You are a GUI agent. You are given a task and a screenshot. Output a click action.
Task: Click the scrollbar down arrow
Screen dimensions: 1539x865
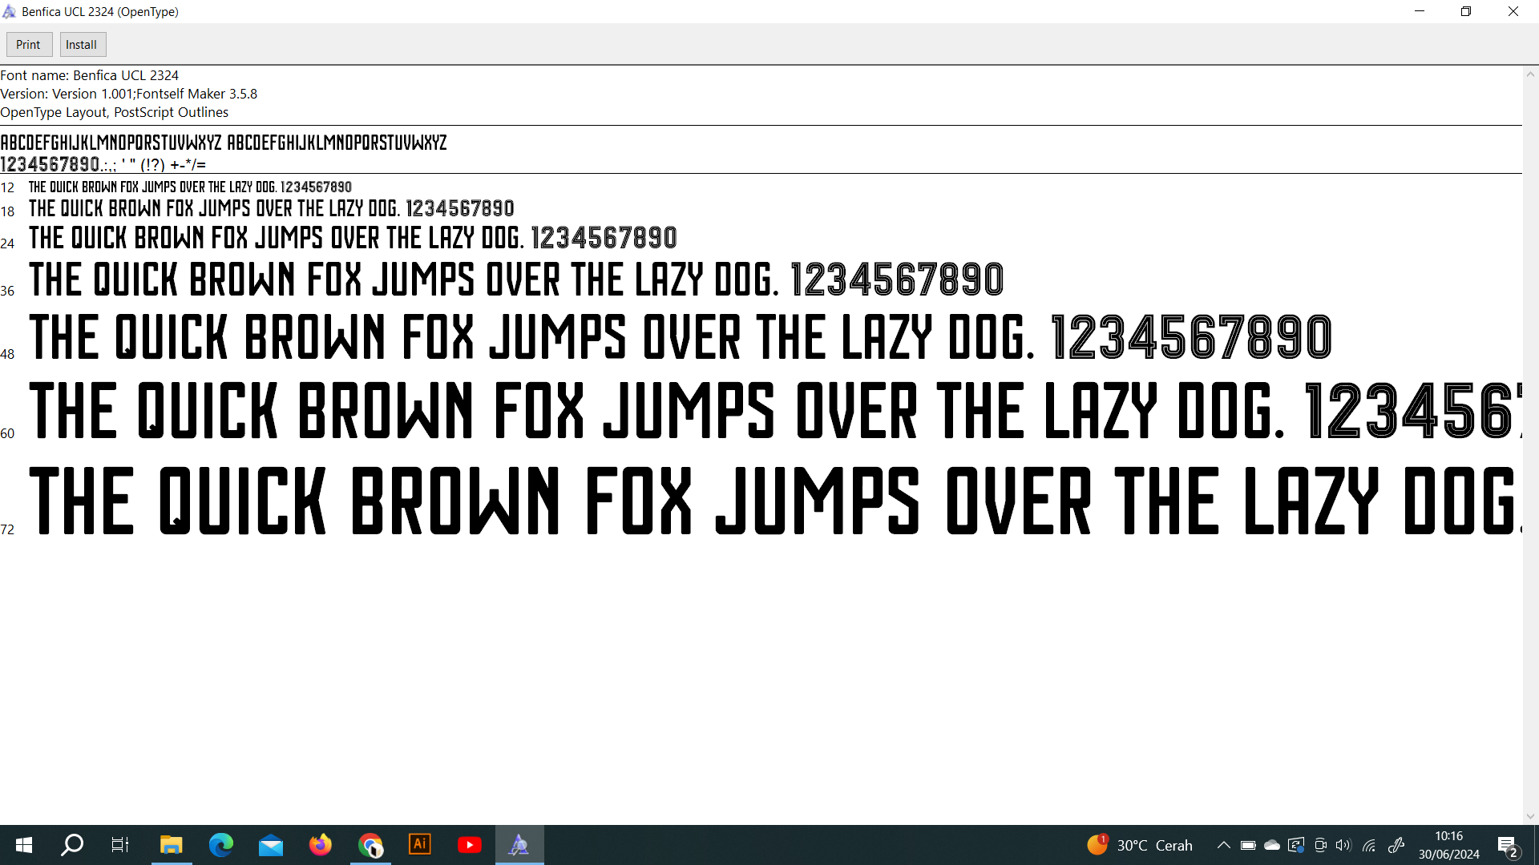tap(1530, 817)
